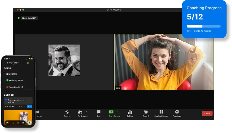Viewport: 232px width, 134px height.
Task: Tap the search tab in phone navigation
Action: (x=12, y=123)
